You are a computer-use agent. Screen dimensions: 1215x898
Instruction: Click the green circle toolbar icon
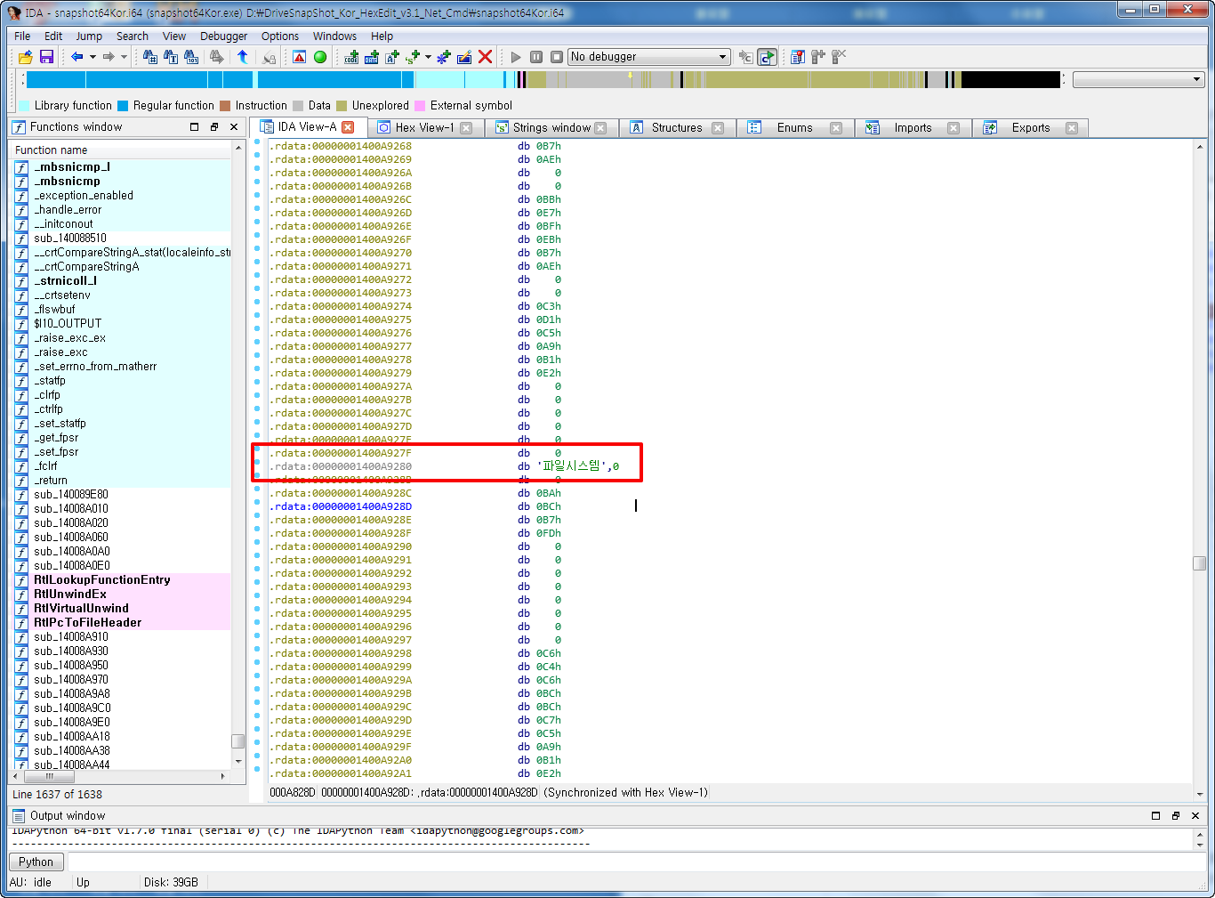coord(320,57)
